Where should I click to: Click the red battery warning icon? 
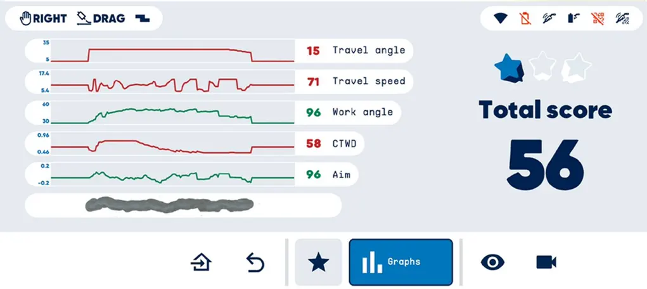point(525,18)
